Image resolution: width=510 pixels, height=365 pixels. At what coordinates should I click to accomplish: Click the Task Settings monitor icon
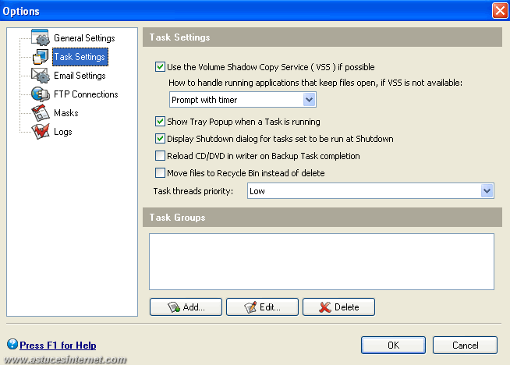pos(41,57)
